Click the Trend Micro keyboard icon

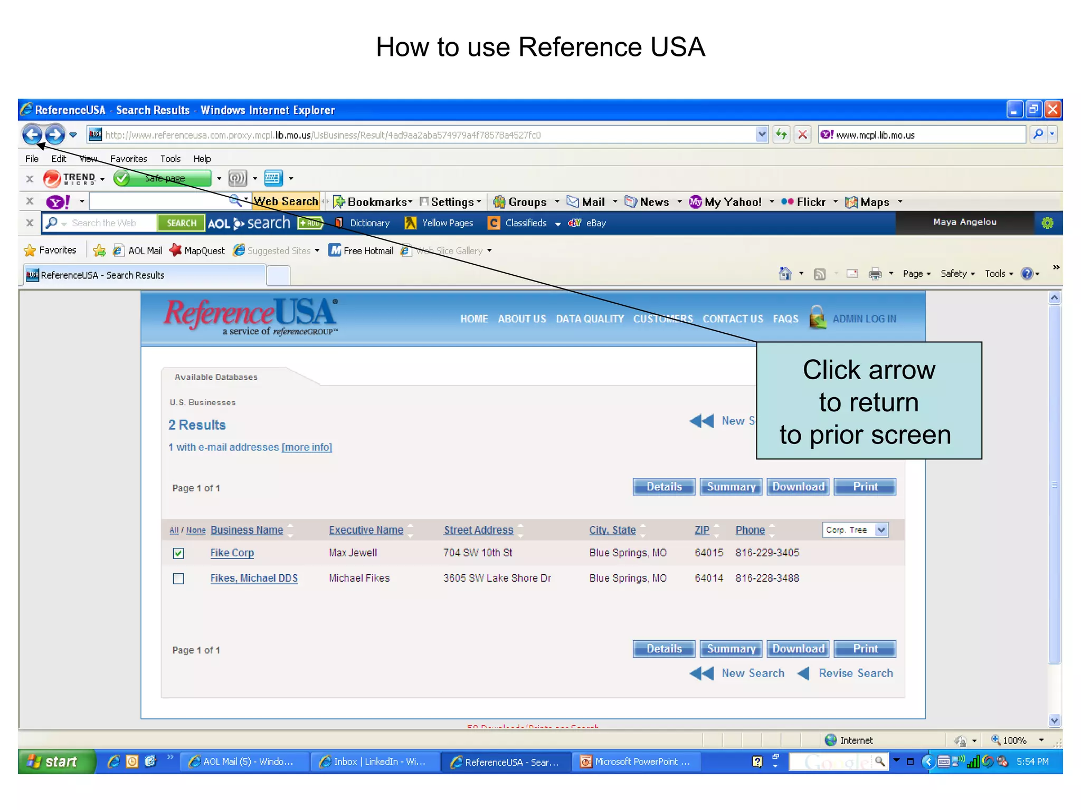273,178
